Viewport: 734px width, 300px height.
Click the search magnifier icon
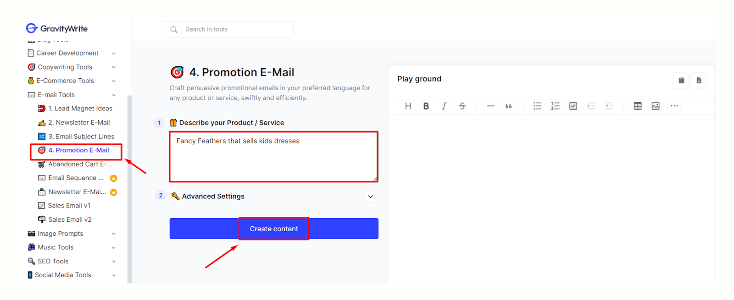pyautogui.click(x=174, y=29)
